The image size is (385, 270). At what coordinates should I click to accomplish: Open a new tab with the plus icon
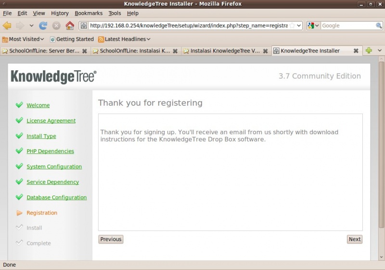coord(369,51)
